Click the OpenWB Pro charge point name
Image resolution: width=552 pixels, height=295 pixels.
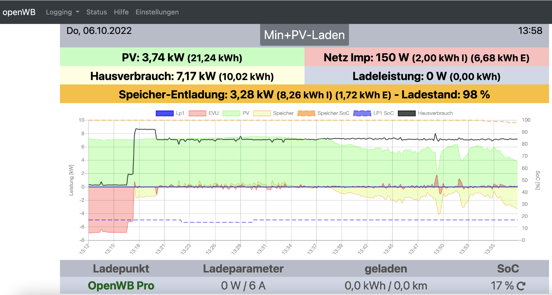(x=121, y=286)
